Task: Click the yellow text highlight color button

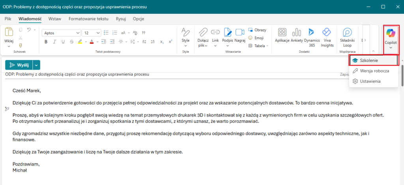Action: coord(80,42)
